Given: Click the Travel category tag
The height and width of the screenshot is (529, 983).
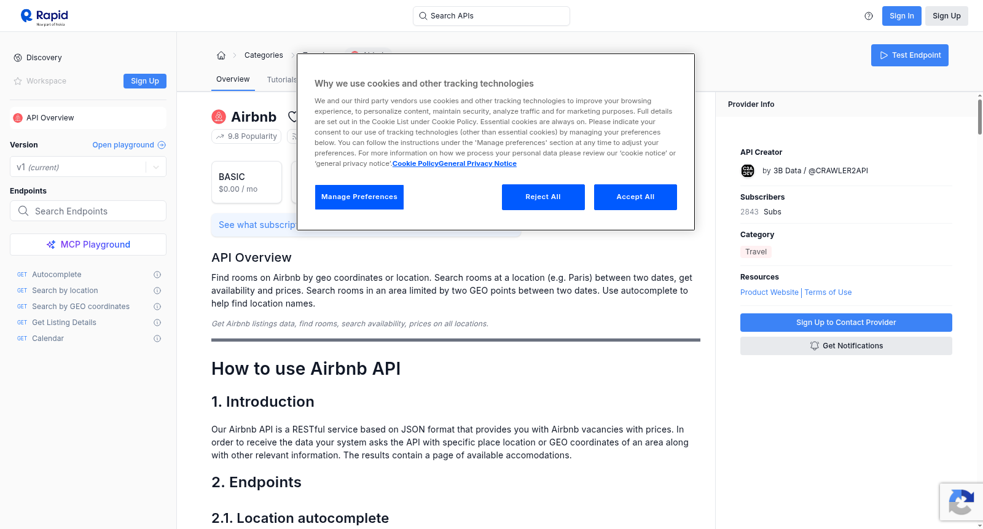Looking at the screenshot, I should point(756,252).
